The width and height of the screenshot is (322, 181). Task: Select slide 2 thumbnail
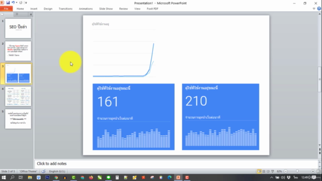pos(18,51)
